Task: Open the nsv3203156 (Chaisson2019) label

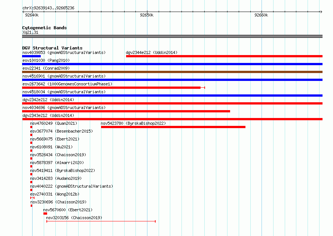Action: [x=74, y=218]
